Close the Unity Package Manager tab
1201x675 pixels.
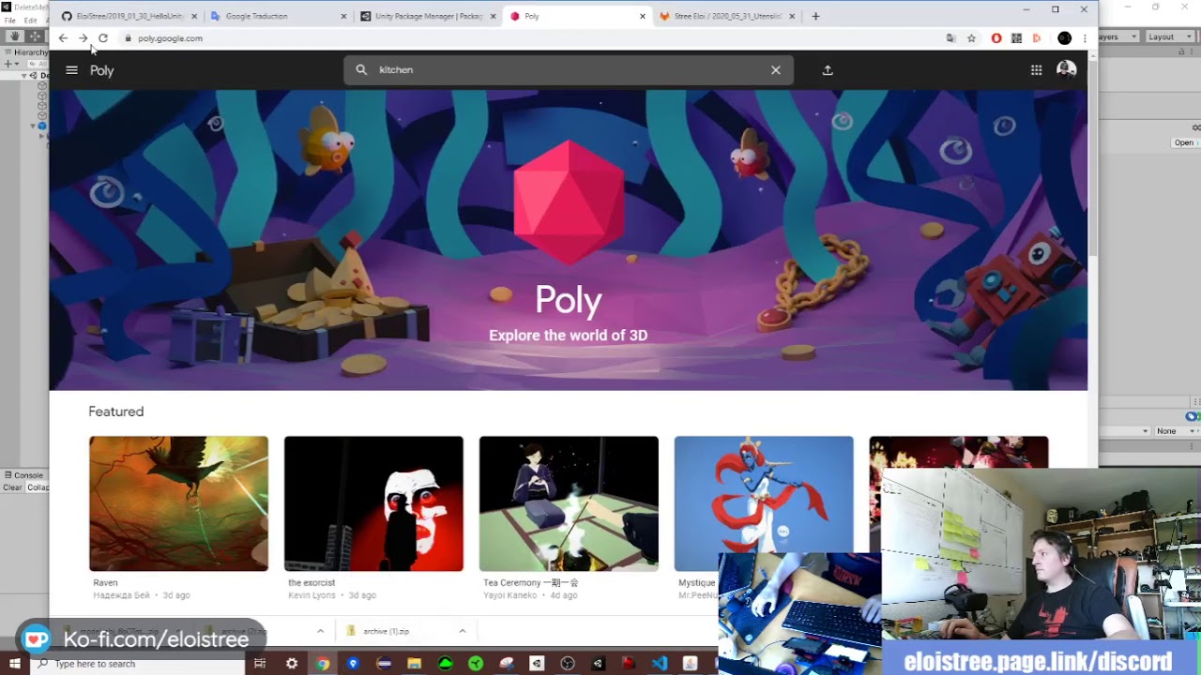coord(493,16)
